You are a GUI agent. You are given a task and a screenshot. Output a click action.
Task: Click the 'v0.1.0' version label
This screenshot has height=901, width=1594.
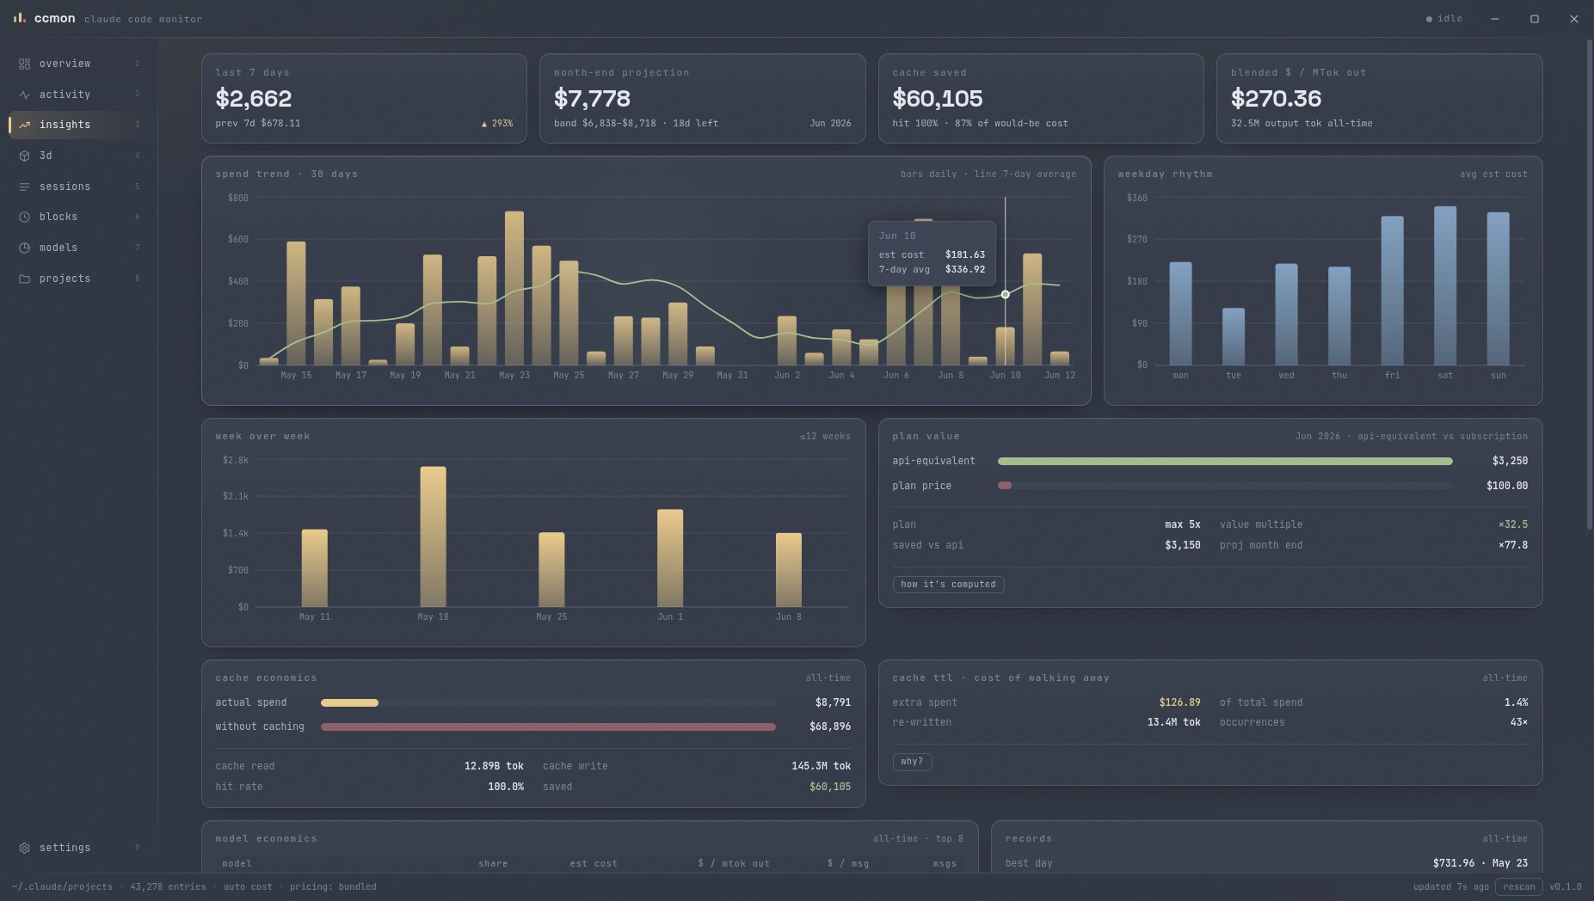coord(1566,887)
